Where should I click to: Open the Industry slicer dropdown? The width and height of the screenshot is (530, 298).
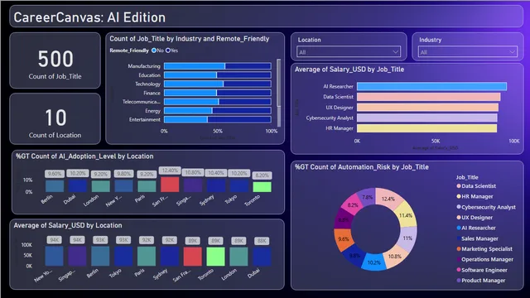tap(467, 52)
